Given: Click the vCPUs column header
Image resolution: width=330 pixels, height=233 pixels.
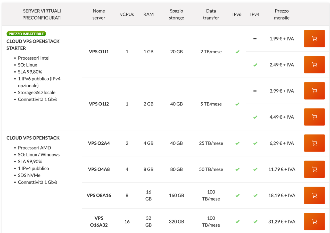Looking at the screenshot, I should pyautogui.click(x=127, y=14).
